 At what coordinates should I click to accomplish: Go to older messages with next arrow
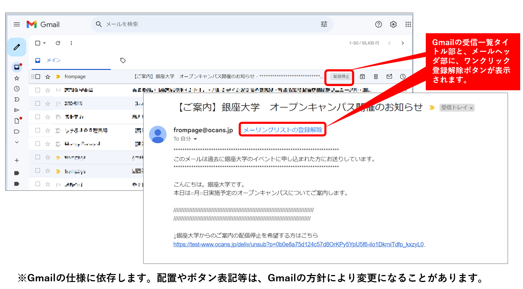click(x=403, y=43)
